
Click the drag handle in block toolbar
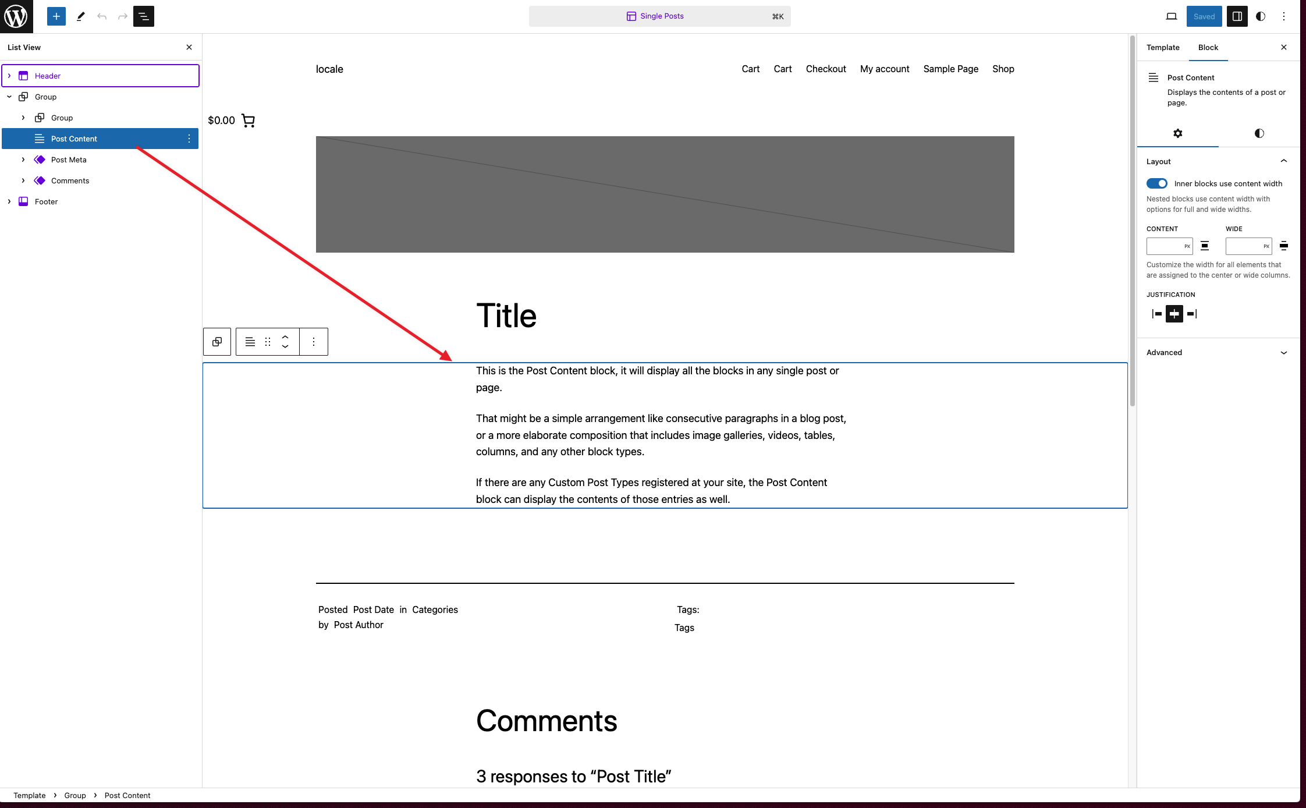[268, 342]
